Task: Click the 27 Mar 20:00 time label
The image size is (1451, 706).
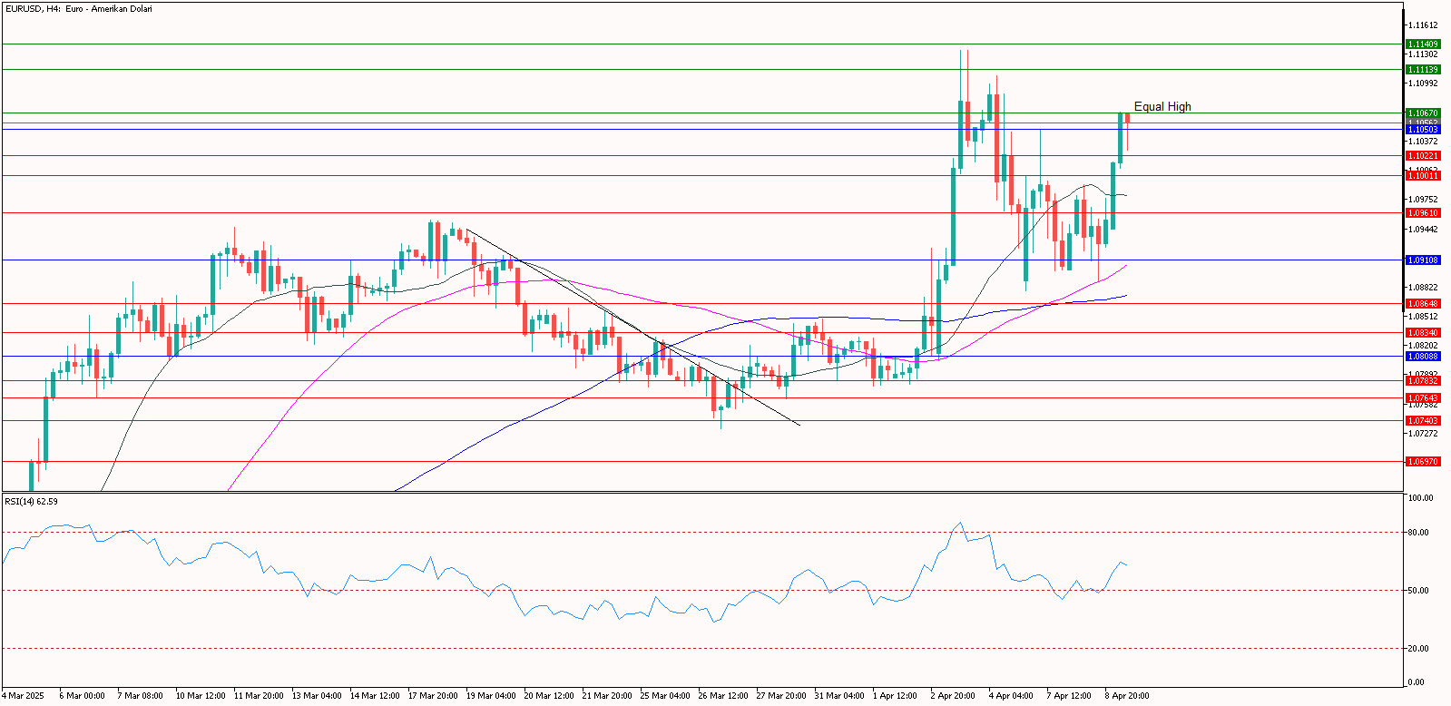Action: point(781,696)
